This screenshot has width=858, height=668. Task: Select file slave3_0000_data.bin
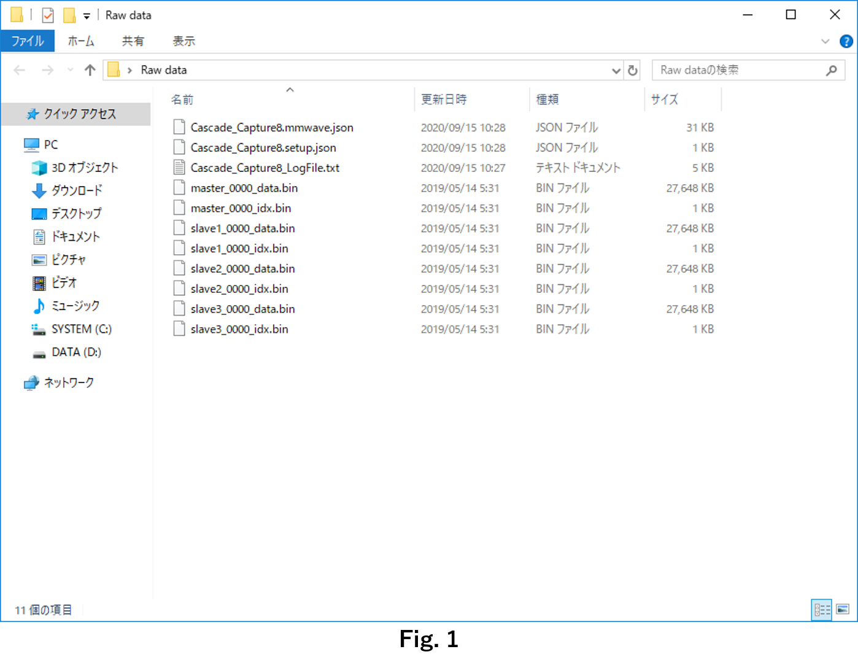coord(242,309)
